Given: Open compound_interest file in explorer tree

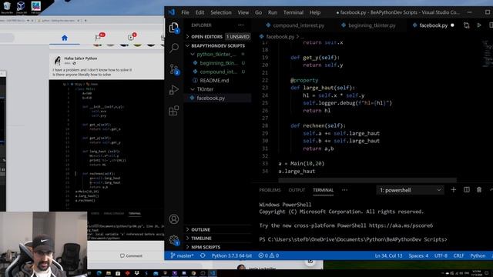Looking at the screenshot, I should coord(218,72).
